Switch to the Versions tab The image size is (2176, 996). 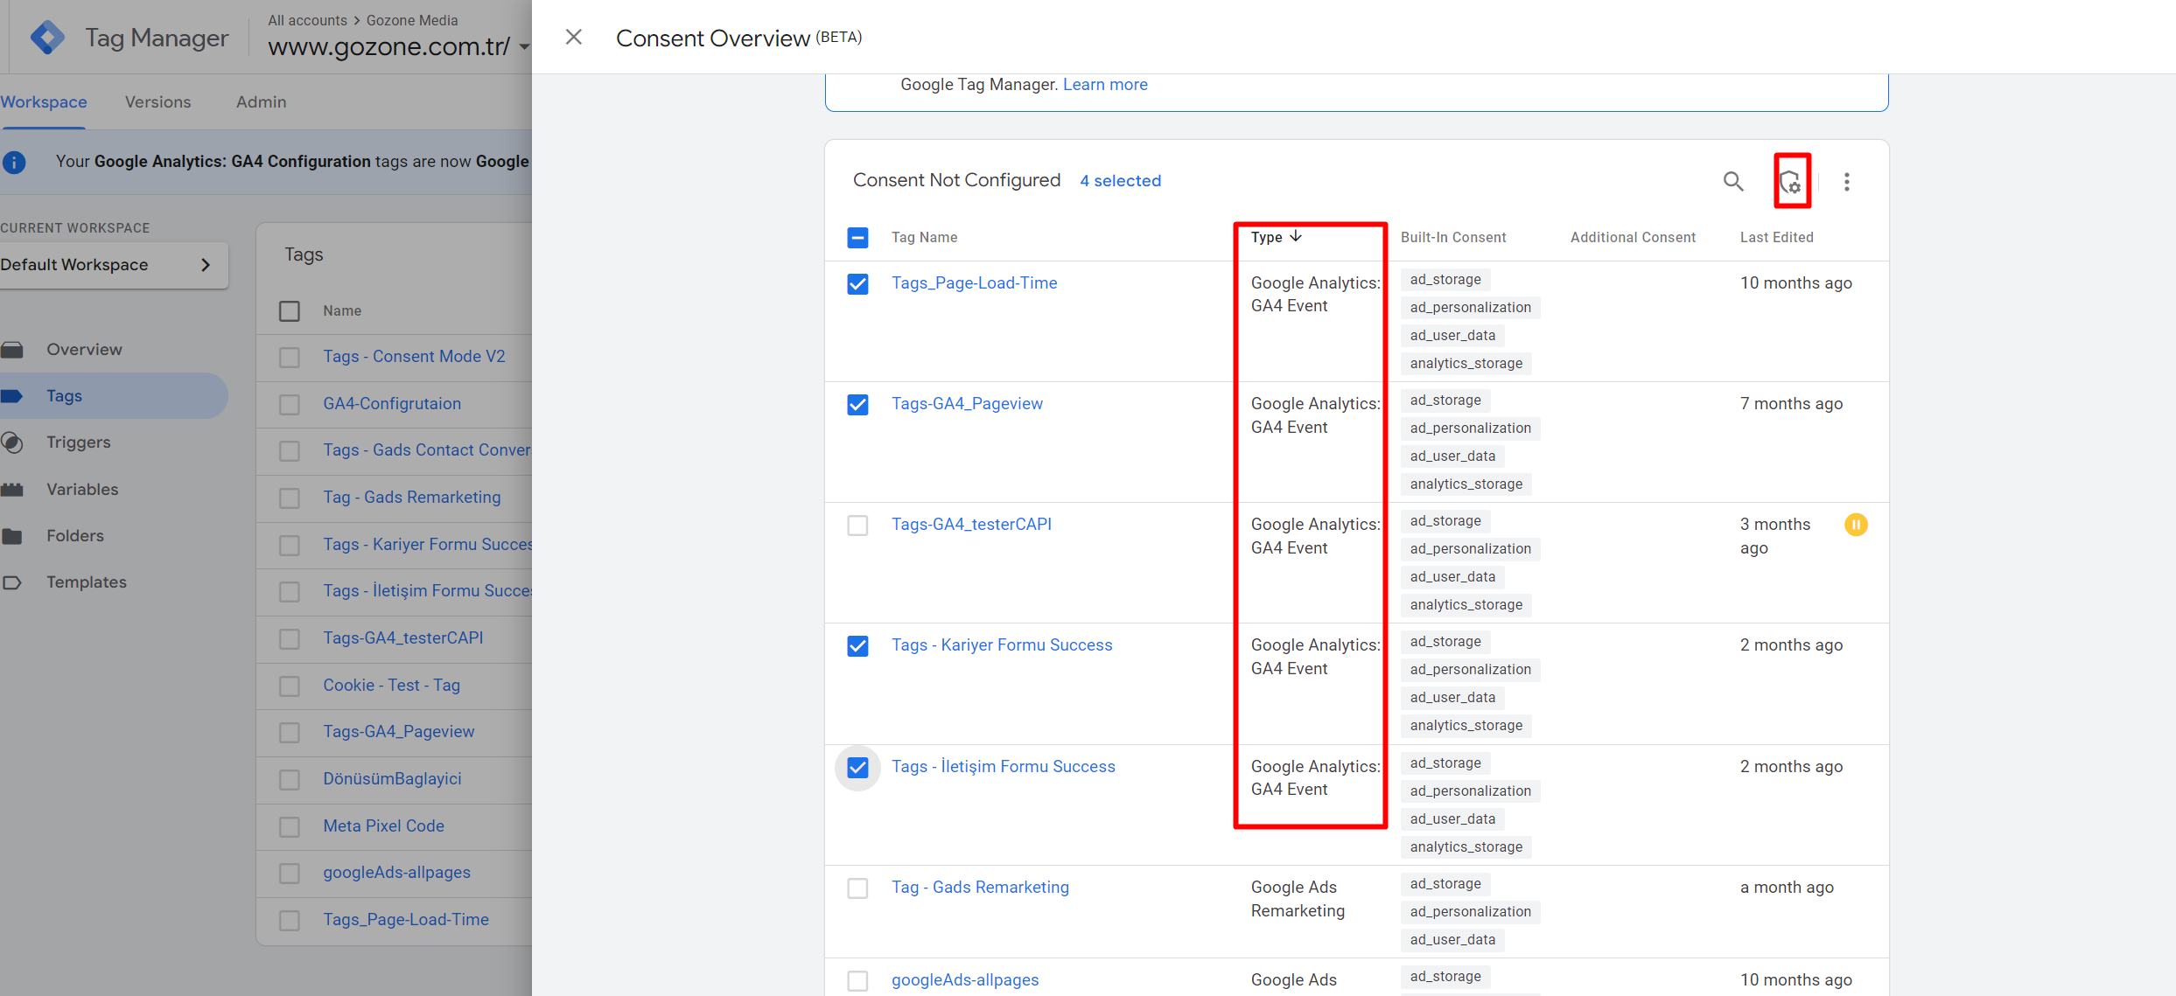[x=157, y=102]
